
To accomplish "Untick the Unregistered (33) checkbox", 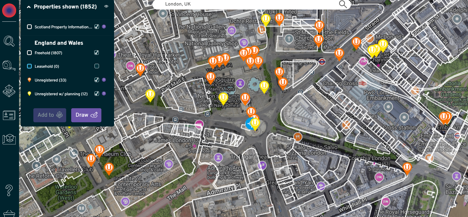I will (x=97, y=80).
